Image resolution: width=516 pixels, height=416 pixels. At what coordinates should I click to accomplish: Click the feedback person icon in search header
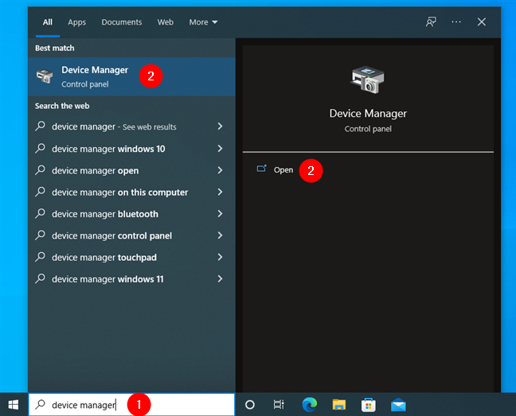[x=431, y=22]
